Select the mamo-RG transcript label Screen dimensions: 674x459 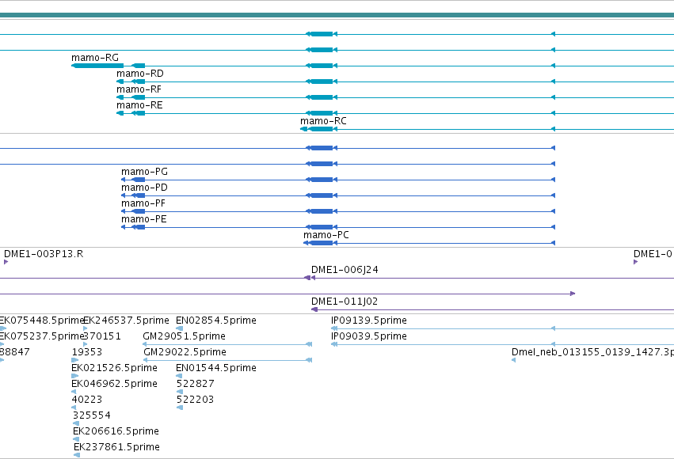(95, 58)
